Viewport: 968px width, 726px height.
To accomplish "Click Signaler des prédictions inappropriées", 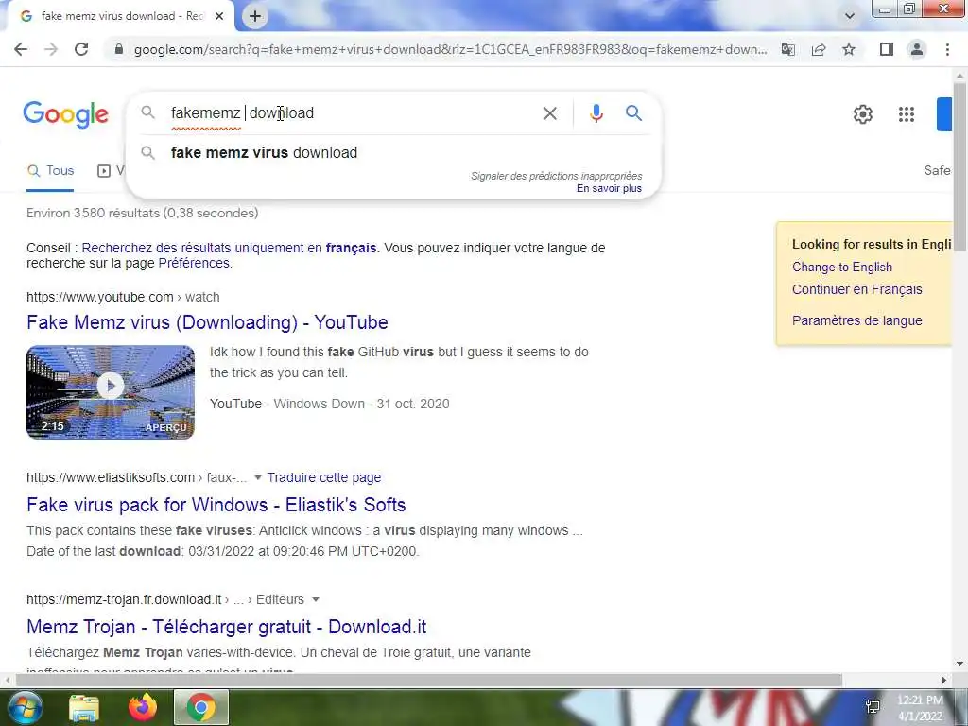I will pos(556,176).
